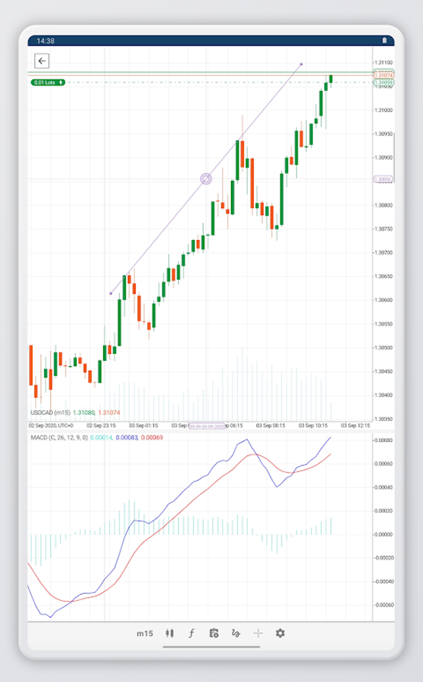Grab the trend line's upper endpoint
This screenshot has height=682, width=423.
coord(301,64)
